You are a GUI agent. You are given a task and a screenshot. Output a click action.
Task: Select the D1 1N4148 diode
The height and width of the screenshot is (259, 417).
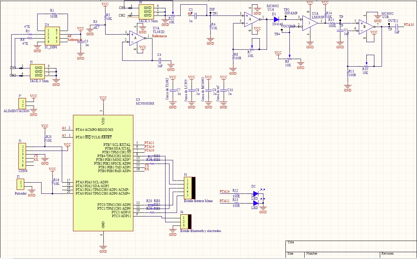tap(276, 19)
